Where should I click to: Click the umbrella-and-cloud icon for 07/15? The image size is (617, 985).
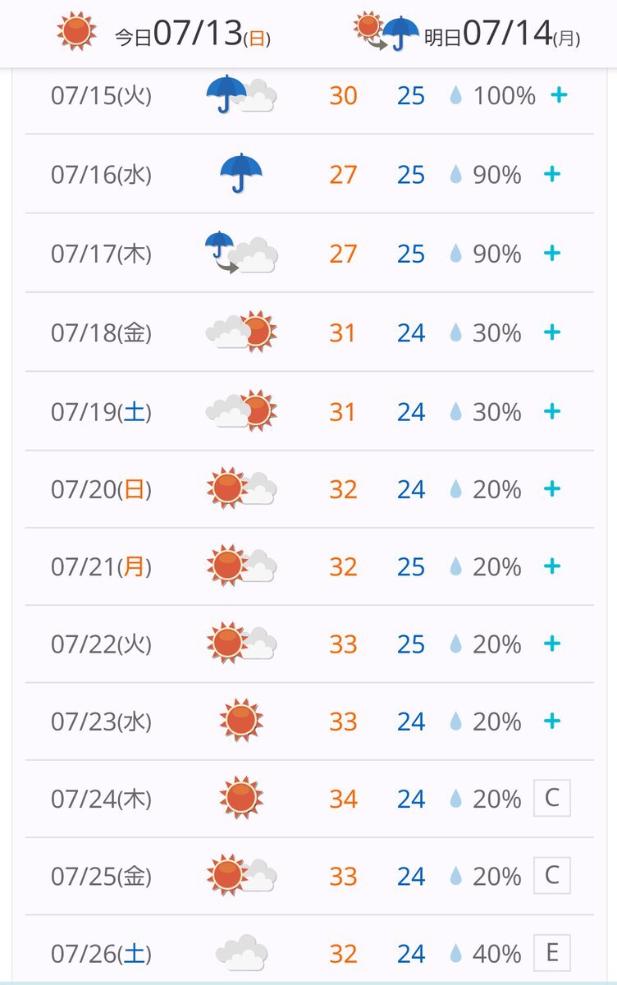tap(241, 95)
